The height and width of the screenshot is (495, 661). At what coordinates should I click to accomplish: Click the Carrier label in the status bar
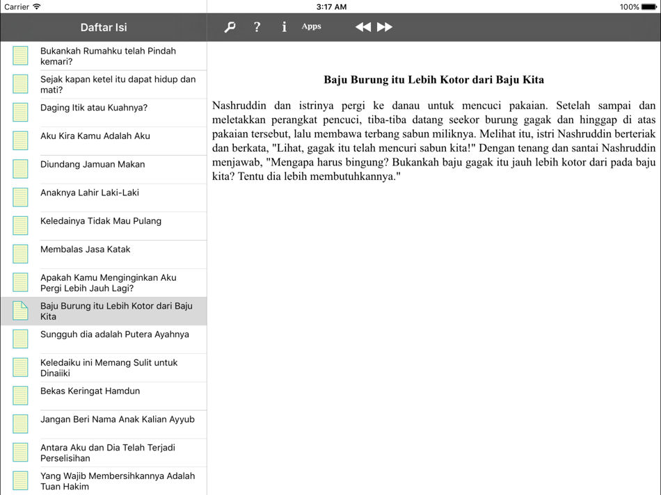coord(17,7)
